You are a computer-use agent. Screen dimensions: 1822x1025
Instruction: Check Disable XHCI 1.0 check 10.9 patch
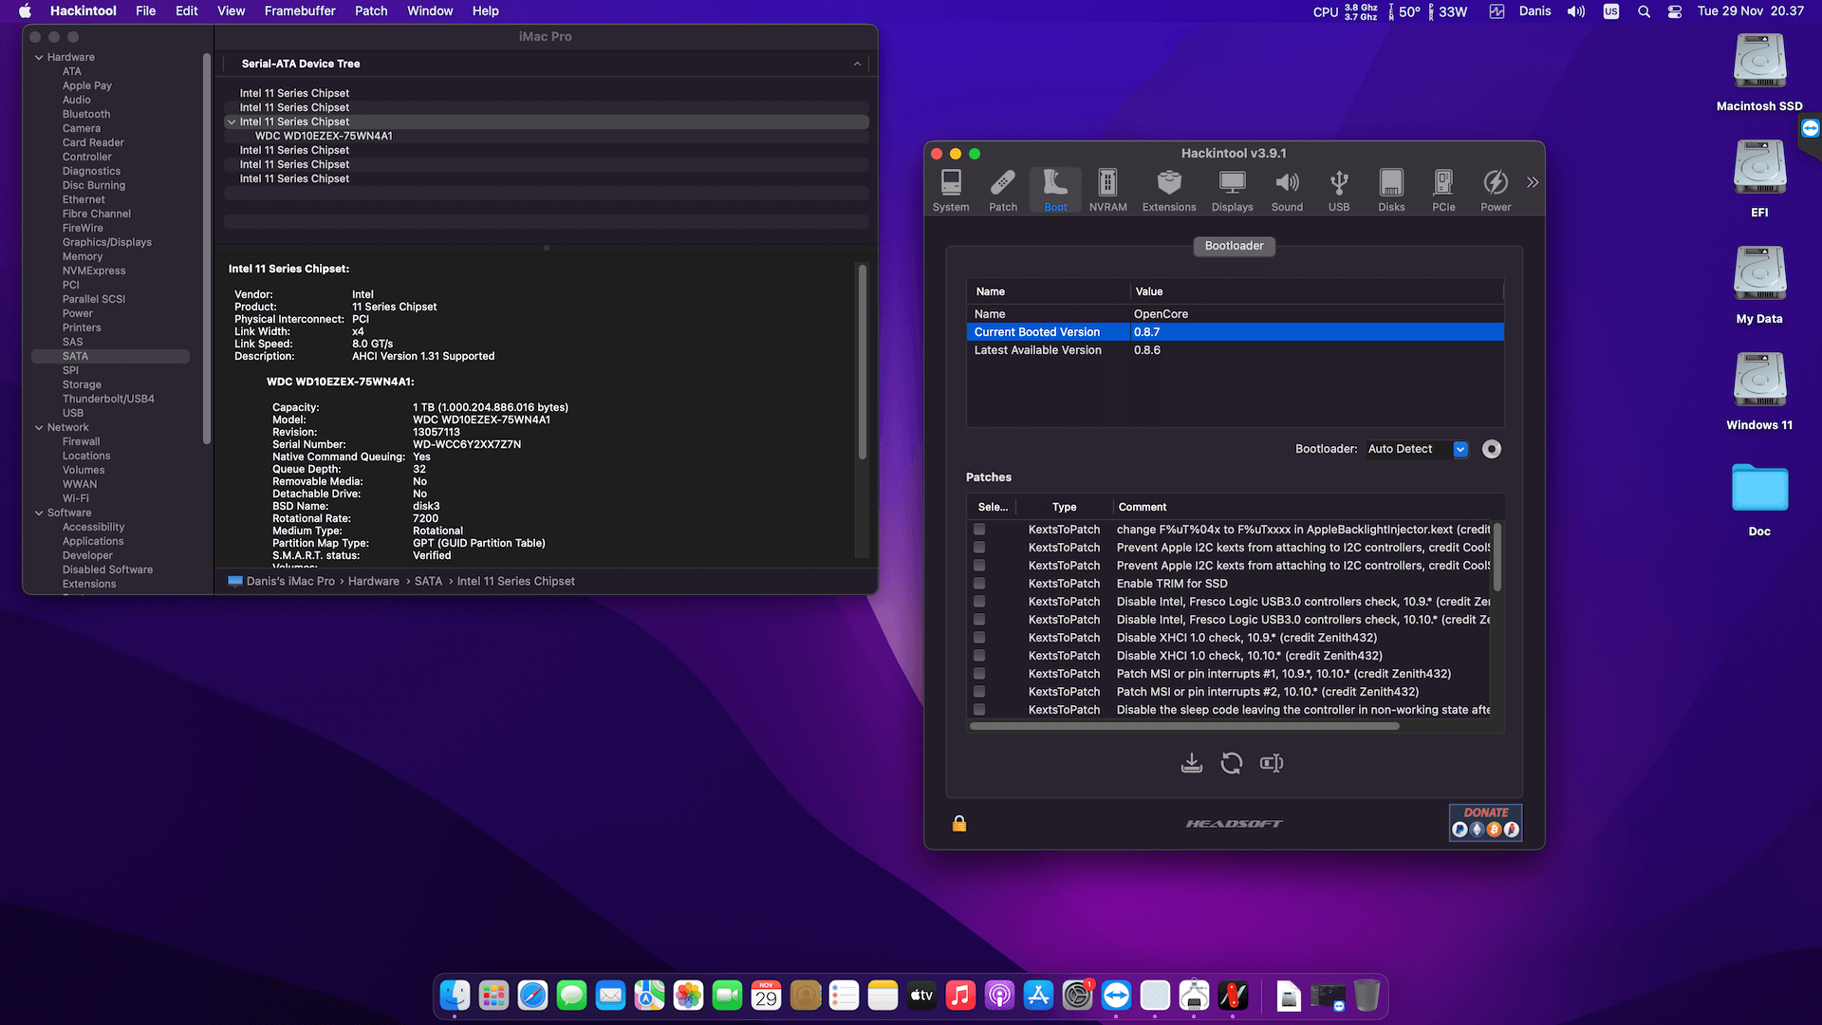(979, 638)
